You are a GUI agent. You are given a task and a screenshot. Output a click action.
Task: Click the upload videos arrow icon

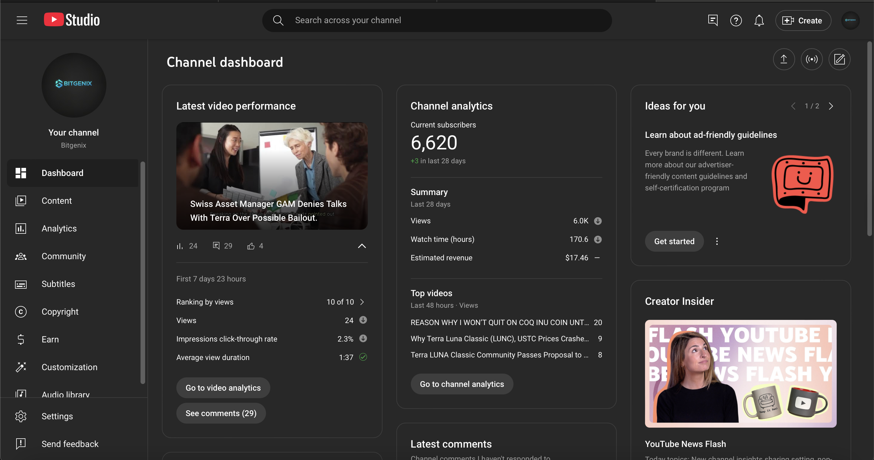pyautogui.click(x=784, y=59)
